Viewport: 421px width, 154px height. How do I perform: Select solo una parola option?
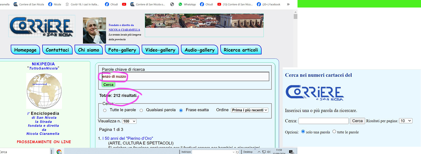click(x=303, y=131)
